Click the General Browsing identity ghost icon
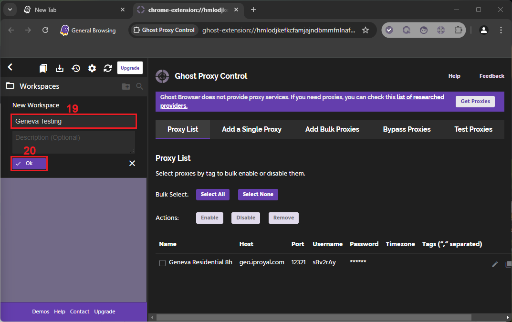This screenshot has height=322, width=512. (64, 30)
